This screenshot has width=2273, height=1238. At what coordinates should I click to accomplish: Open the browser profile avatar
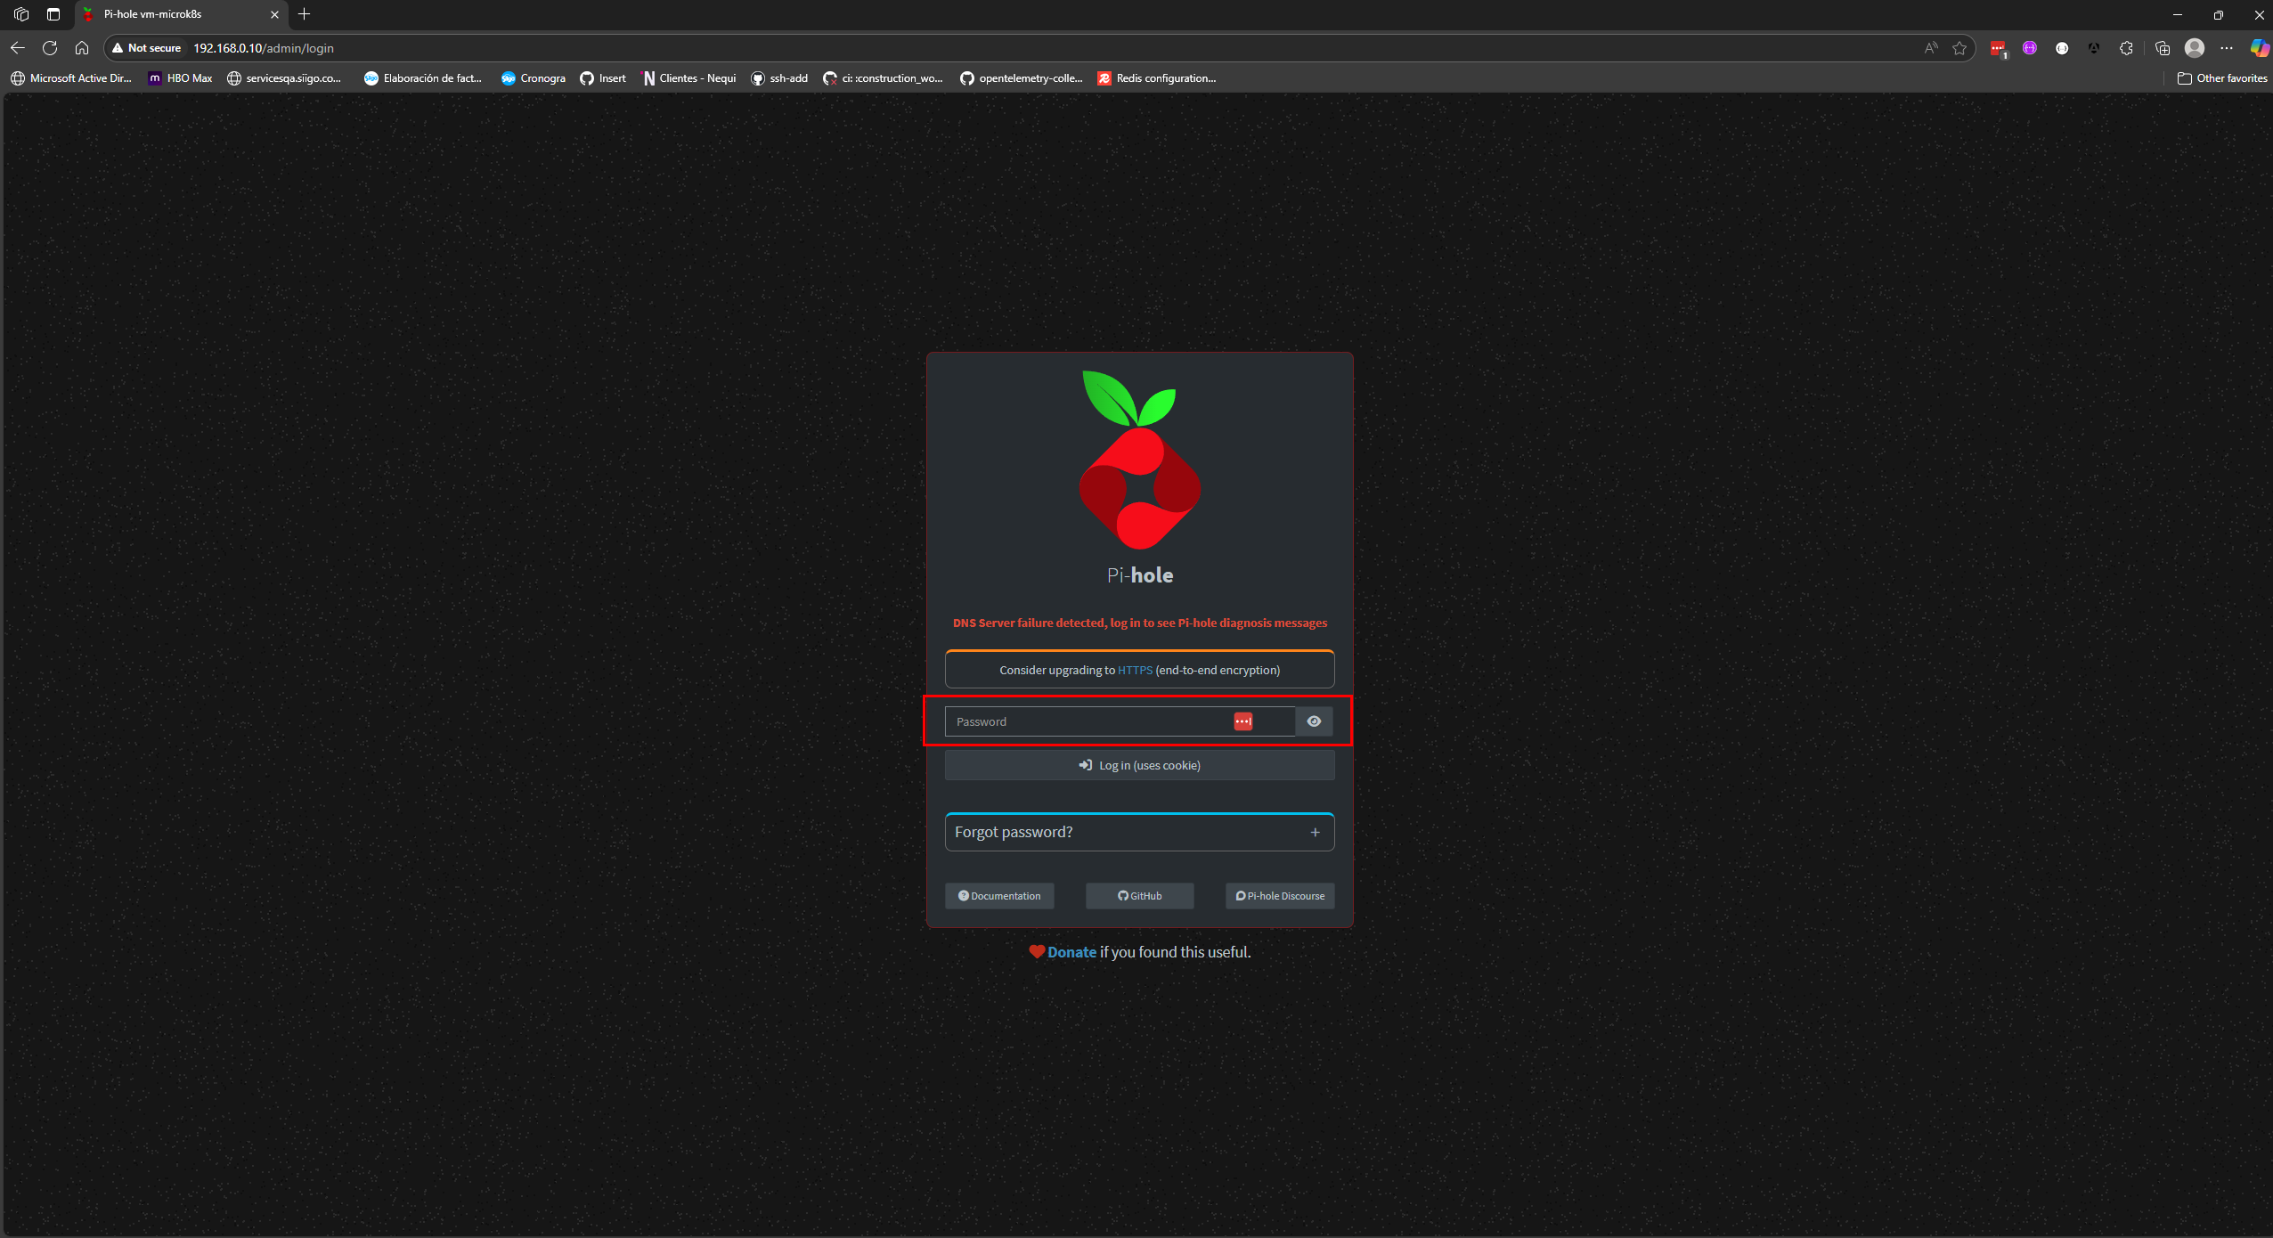pos(2195,48)
